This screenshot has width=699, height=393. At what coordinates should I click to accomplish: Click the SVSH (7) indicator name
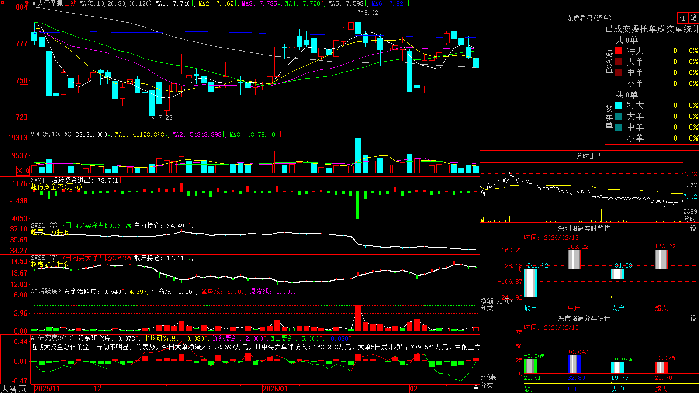point(44,258)
